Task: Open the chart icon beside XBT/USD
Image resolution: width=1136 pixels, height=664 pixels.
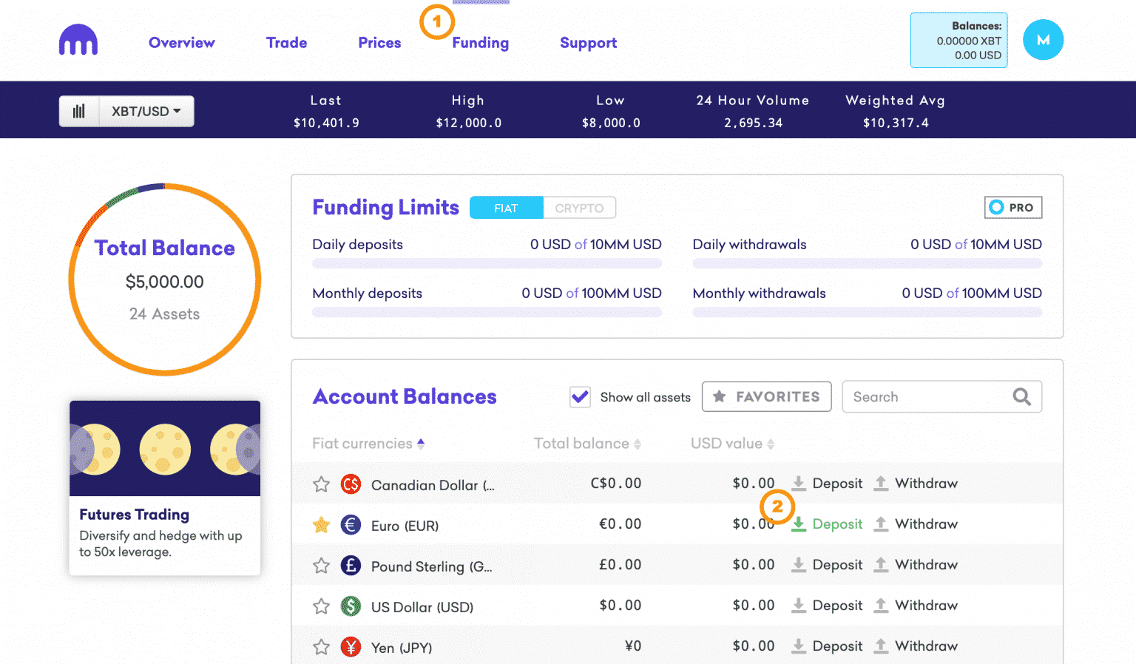Action: tap(79, 111)
